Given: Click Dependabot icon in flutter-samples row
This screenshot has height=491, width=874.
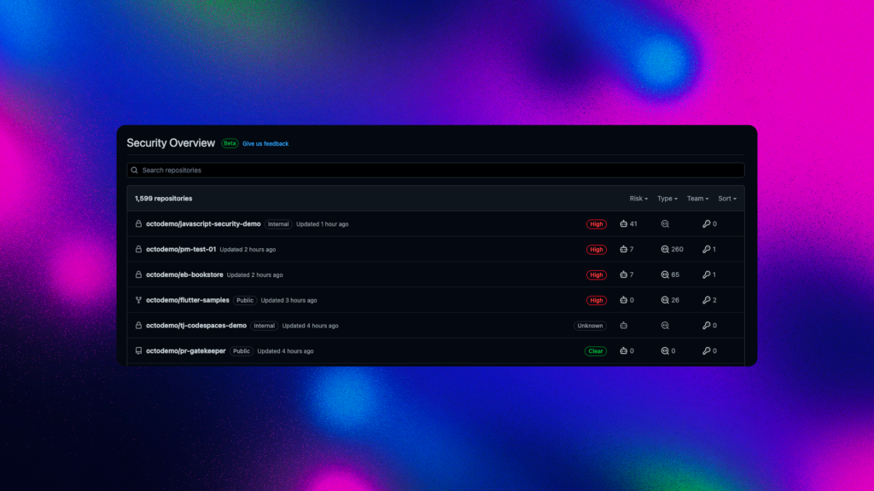Looking at the screenshot, I should tap(624, 300).
